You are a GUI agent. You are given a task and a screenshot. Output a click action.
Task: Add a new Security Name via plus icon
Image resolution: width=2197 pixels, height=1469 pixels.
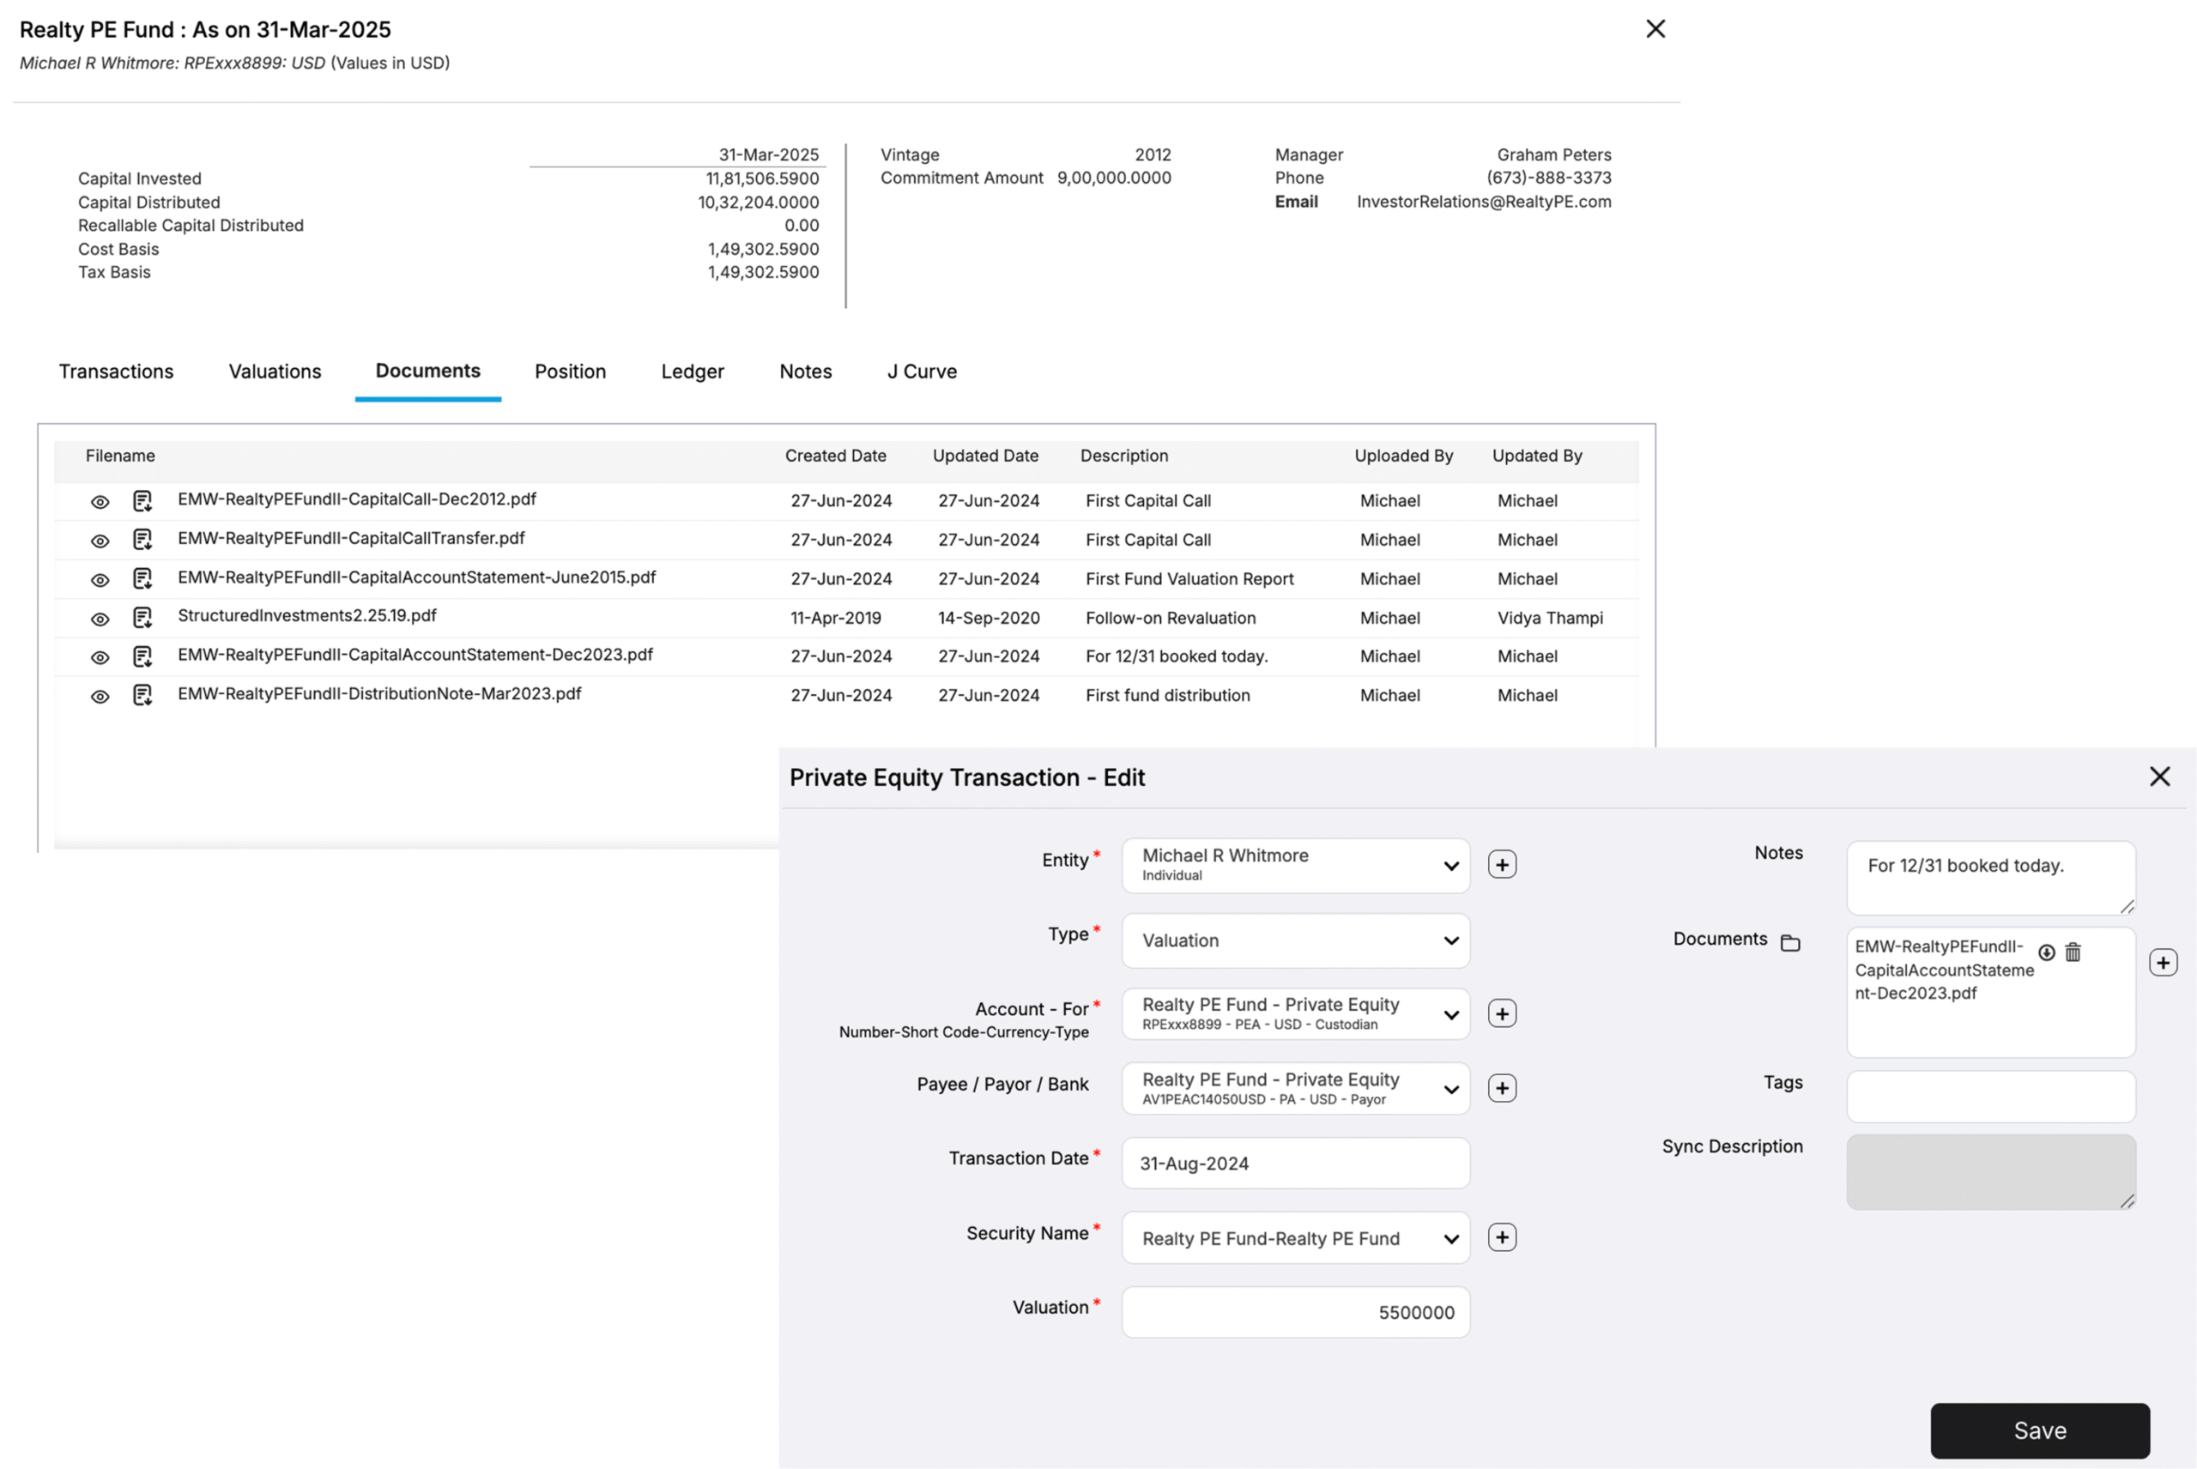1502,1236
